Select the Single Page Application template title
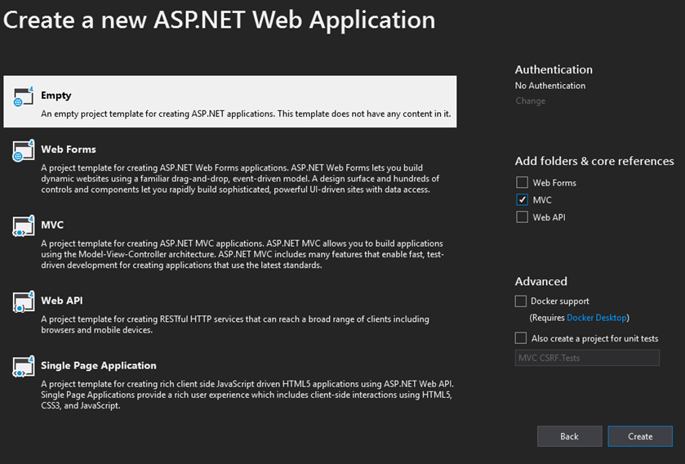The image size is (685, 464). (x=98, y=366)
